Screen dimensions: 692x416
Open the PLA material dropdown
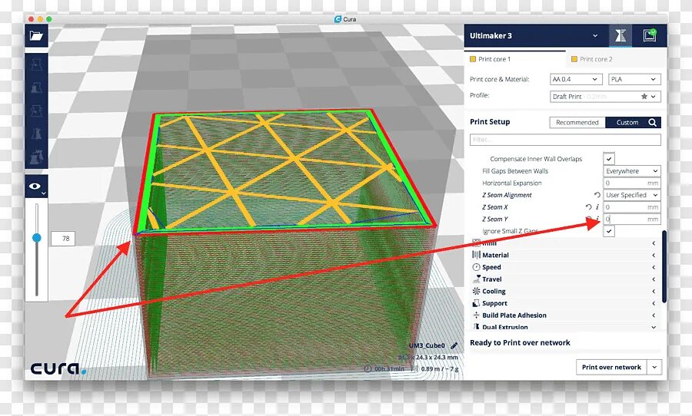click(x=634, y=79)
